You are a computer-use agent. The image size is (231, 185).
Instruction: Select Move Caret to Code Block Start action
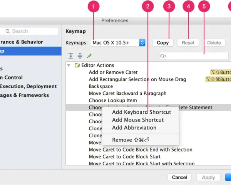(x=125, y=157)
